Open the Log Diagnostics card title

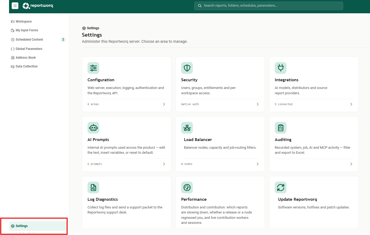(x=103, y=199)
